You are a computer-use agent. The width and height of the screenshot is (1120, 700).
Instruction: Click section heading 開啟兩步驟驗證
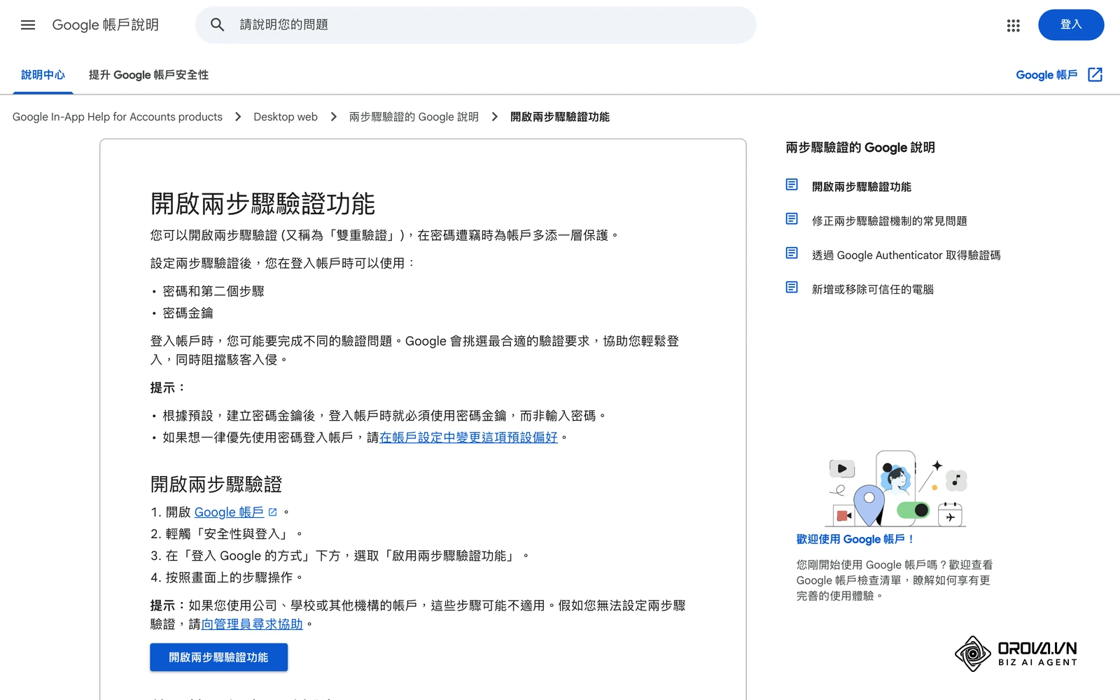[x=216, y=484]
